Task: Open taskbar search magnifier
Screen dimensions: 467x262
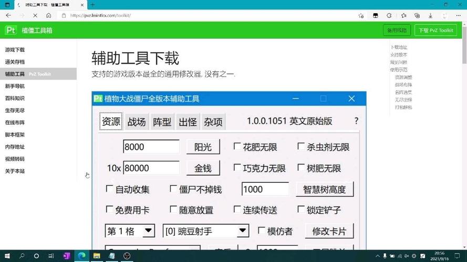Action: (22, 256)
